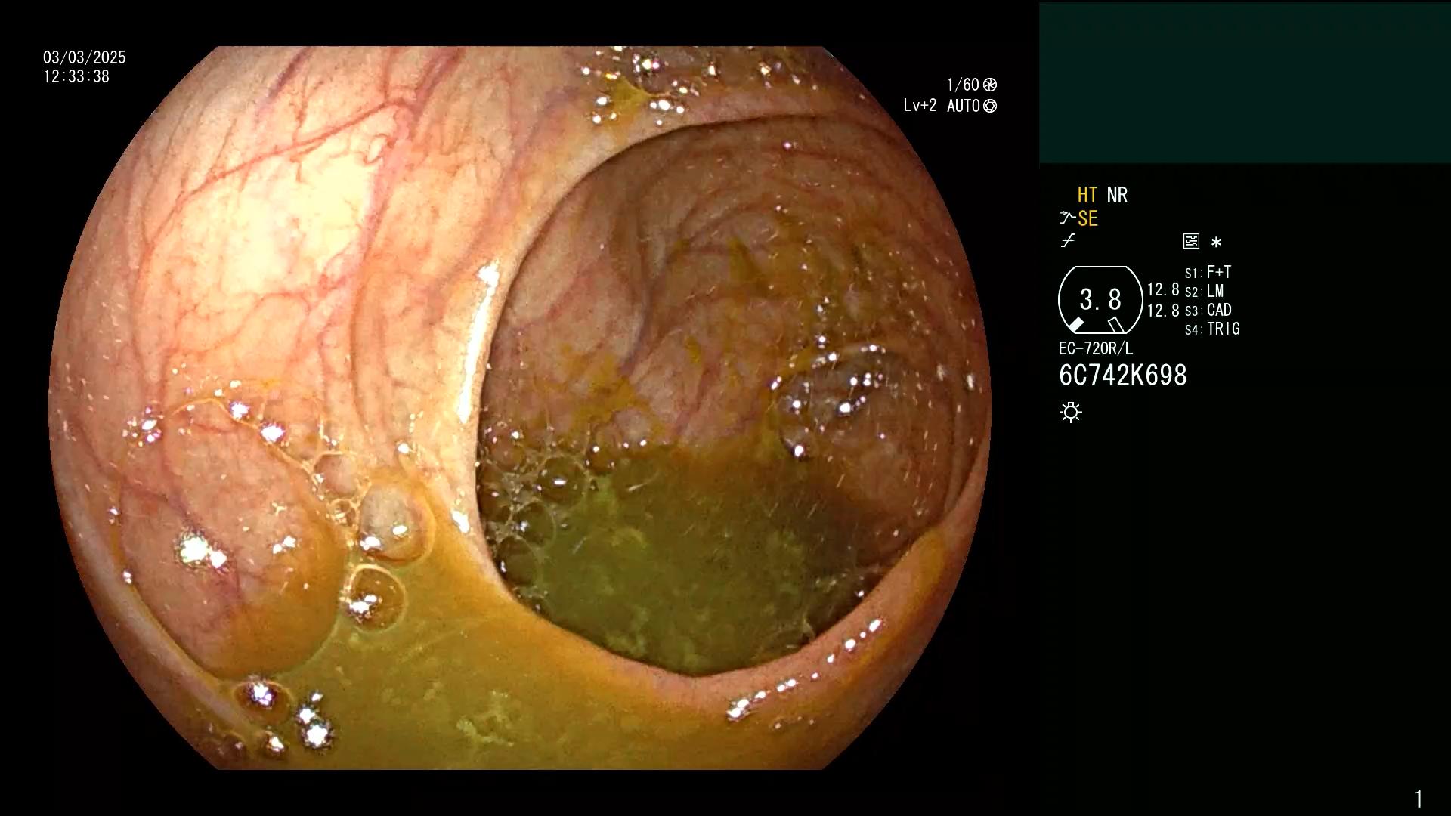
Task: Select switch assignment S2: LM
Action: tap(1204, 292)
